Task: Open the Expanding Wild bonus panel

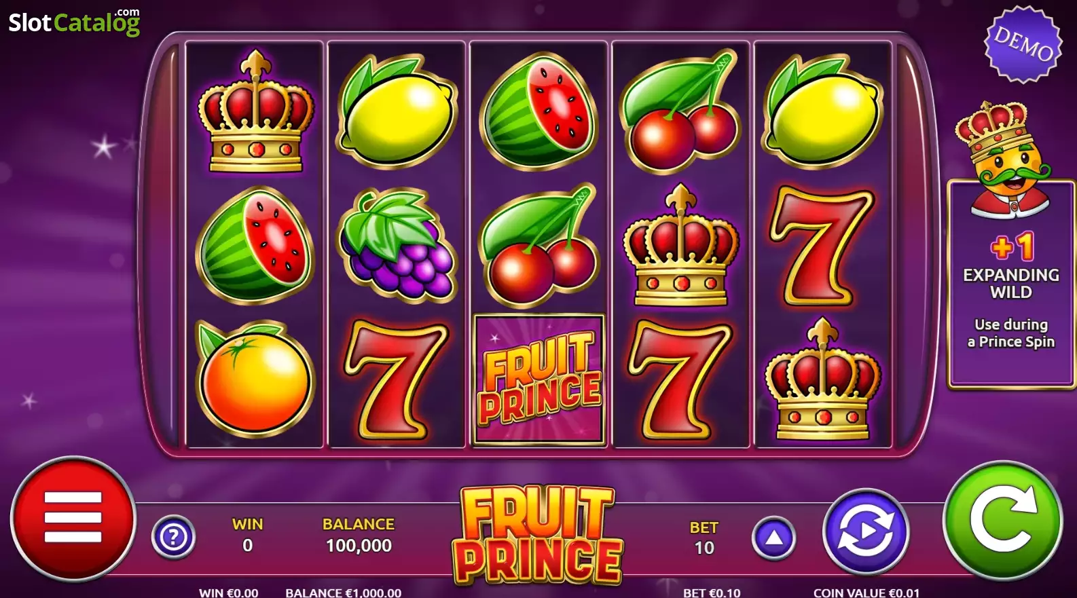Action: coord(1011,284)
